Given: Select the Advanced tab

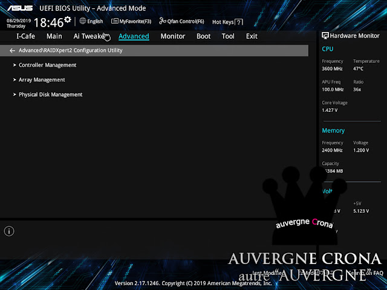Looking at the screenshot, I should tap(134, 36).
